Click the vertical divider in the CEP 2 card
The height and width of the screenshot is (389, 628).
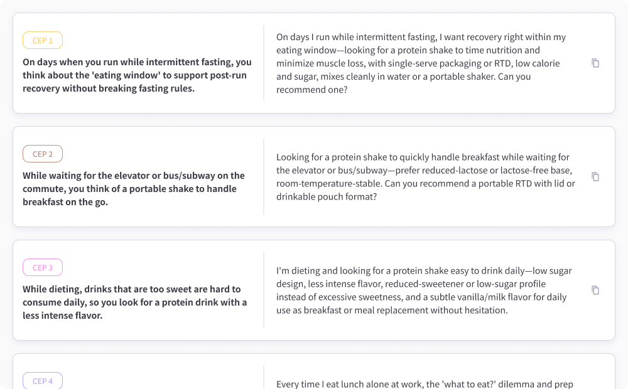tap(264, 177)
